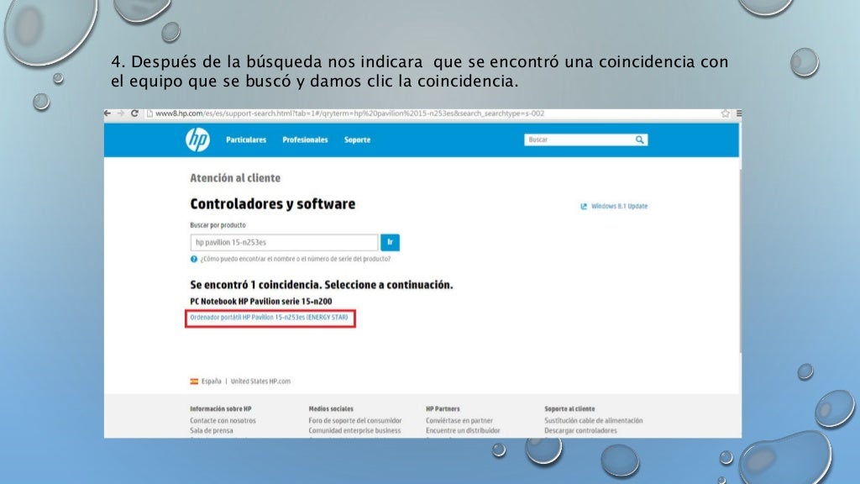Open Descargar controladores link
Image resolution: width=860 pixels, height=484 pixels.
tap(580, 431)
